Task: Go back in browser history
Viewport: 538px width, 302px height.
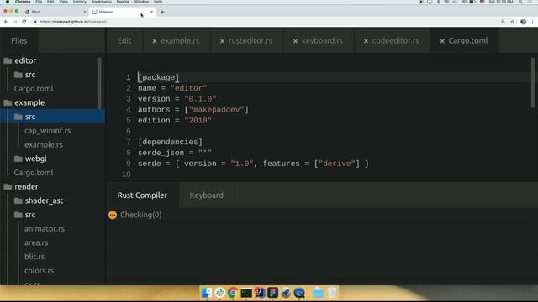Action: pyautogui.click(x=6, y=22)
